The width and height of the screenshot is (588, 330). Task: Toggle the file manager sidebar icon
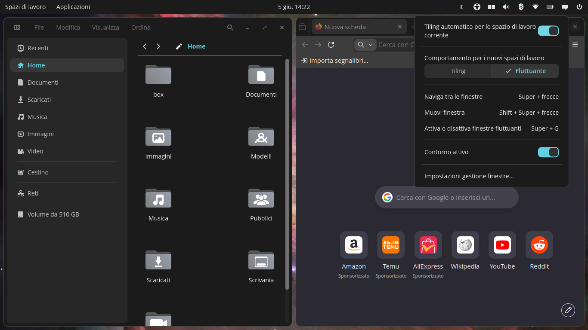point(17,27)
